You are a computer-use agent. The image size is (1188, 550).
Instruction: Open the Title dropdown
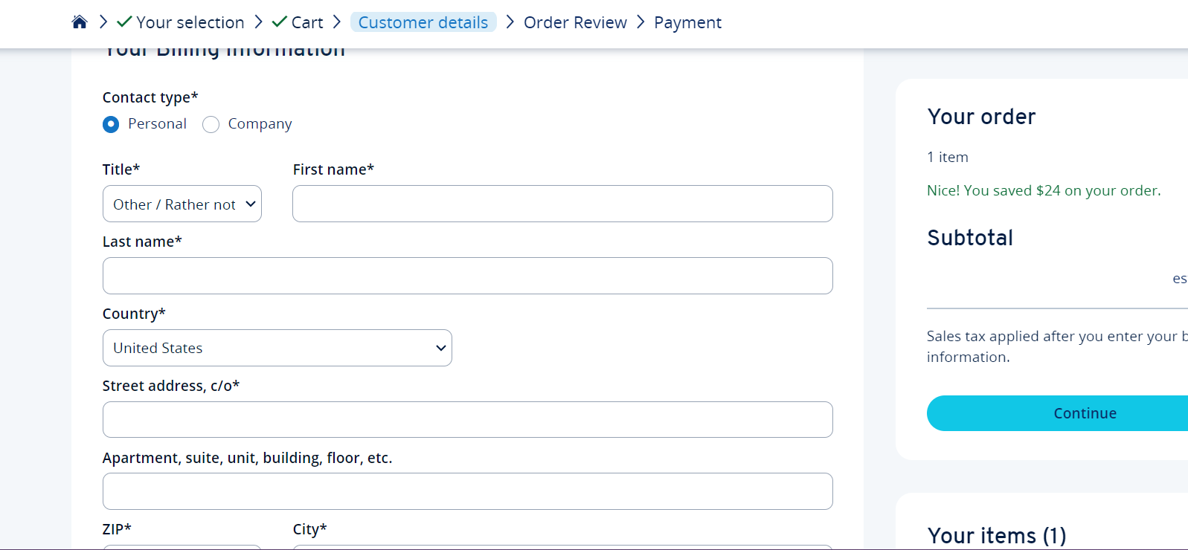coord(182,204)
